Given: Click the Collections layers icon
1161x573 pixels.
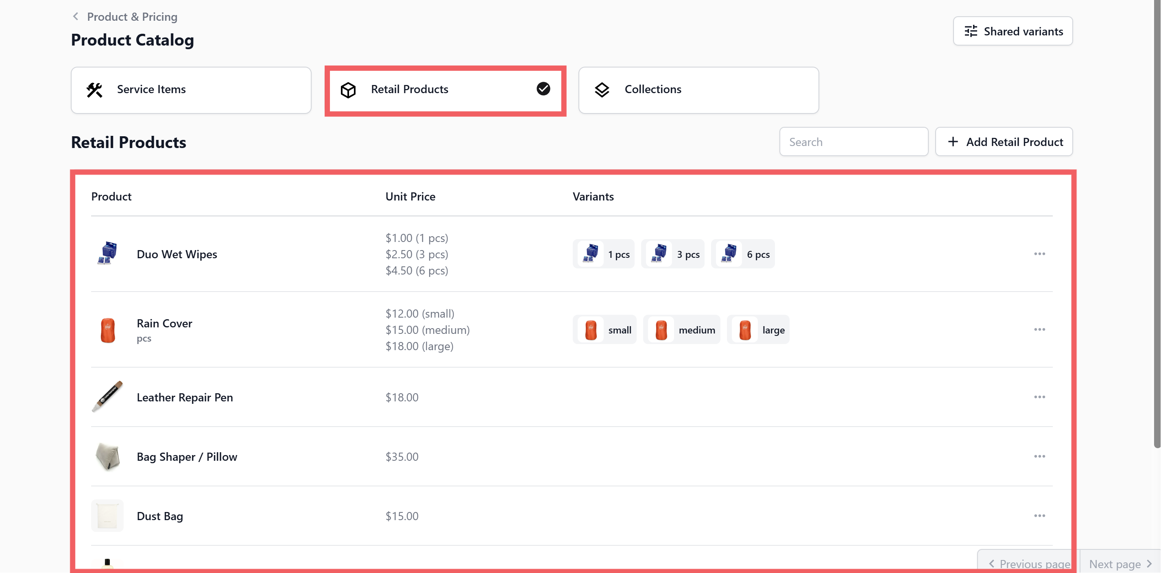Looking at the screenshot, I should pyautogui.click(x=602, y=89).
